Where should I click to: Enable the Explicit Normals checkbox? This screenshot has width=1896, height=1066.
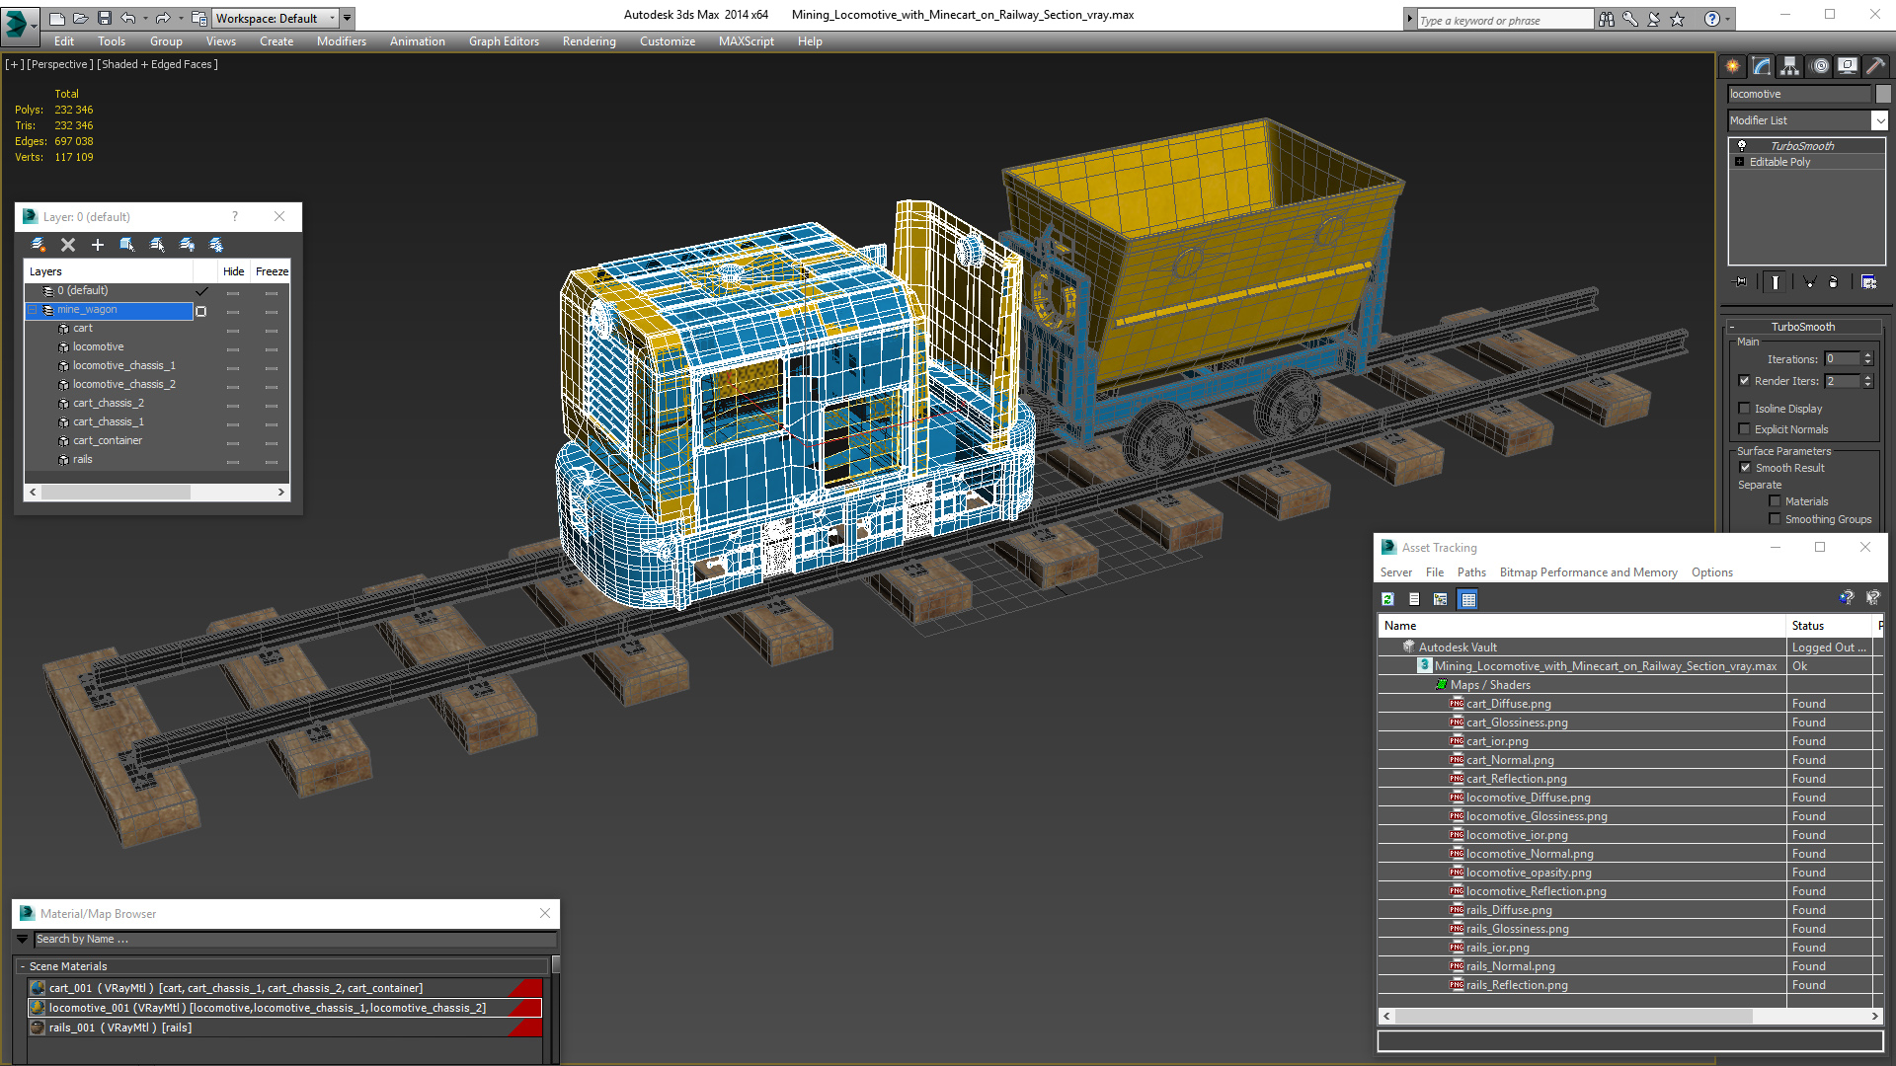pyautogui.click(x=1745, y=429)
